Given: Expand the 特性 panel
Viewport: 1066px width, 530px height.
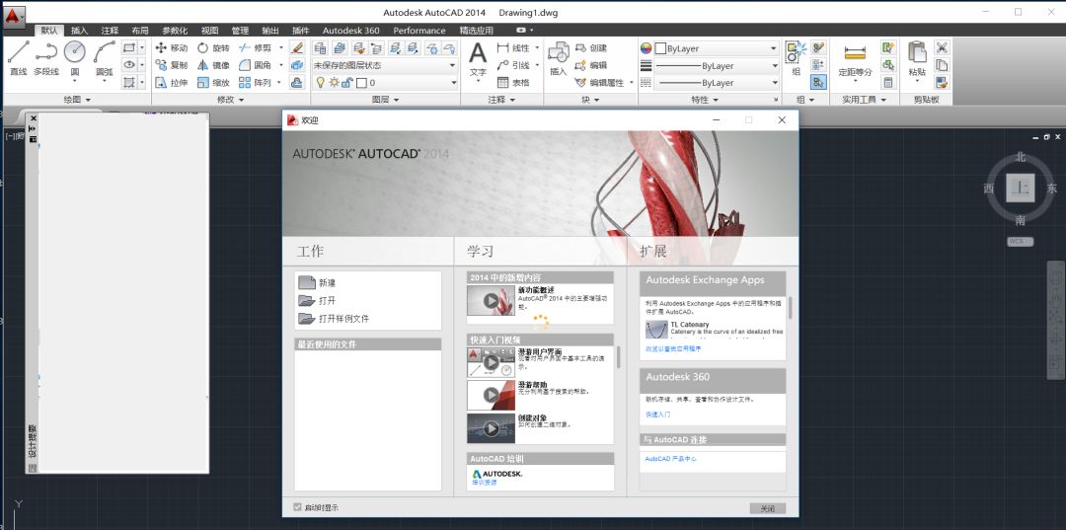Looking at the screenshot, I should [x=705, y=100].
